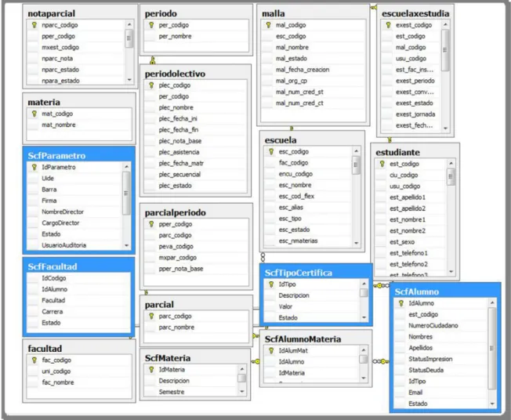Click the escuelaxestudia vertical scrollbar thumb

(445, 50)
